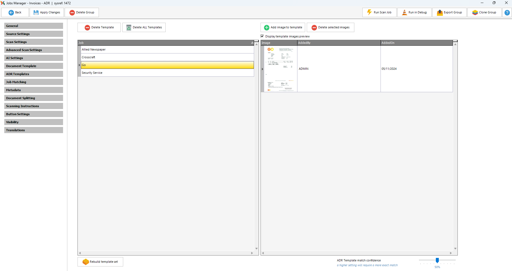This screenshot has width=512, height=271.
Task: Open help with the question mark icon
Action: click(x=507, y=13)
